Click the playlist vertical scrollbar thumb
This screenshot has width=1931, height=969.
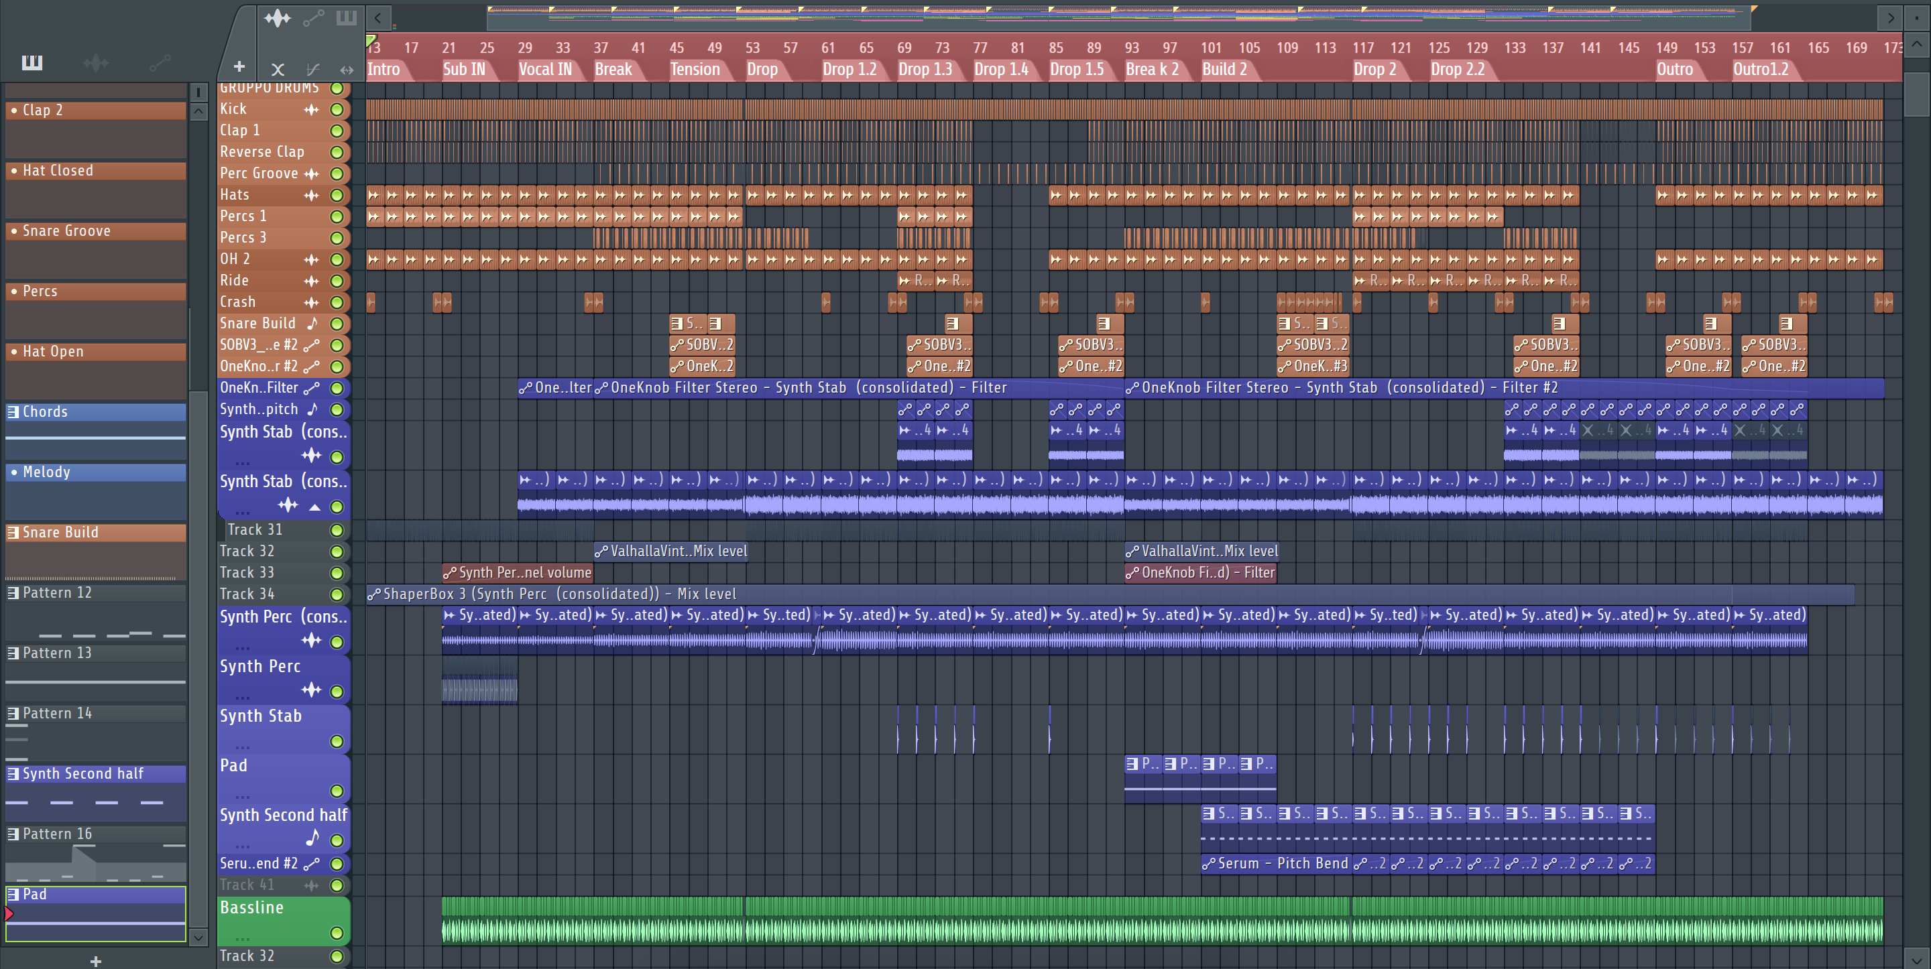click(1917, 94)
